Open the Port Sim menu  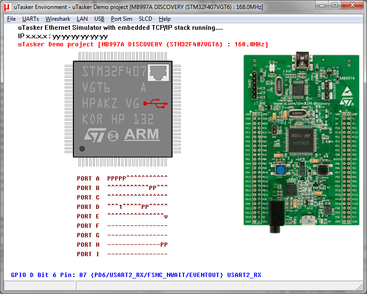[121, 19]
